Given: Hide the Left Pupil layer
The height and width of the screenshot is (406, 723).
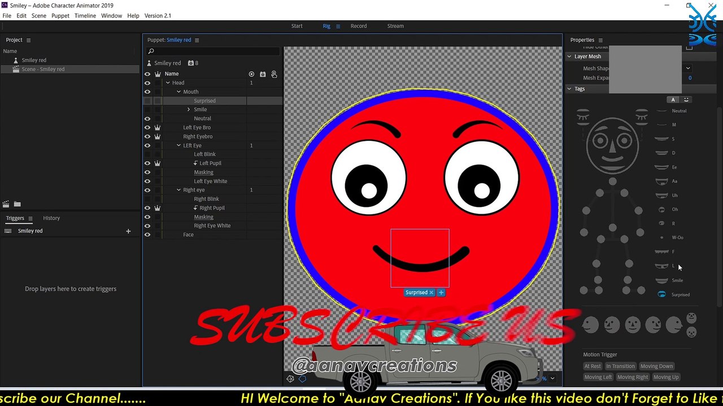Looking at the screenshot, I should [x=147, y=164].
